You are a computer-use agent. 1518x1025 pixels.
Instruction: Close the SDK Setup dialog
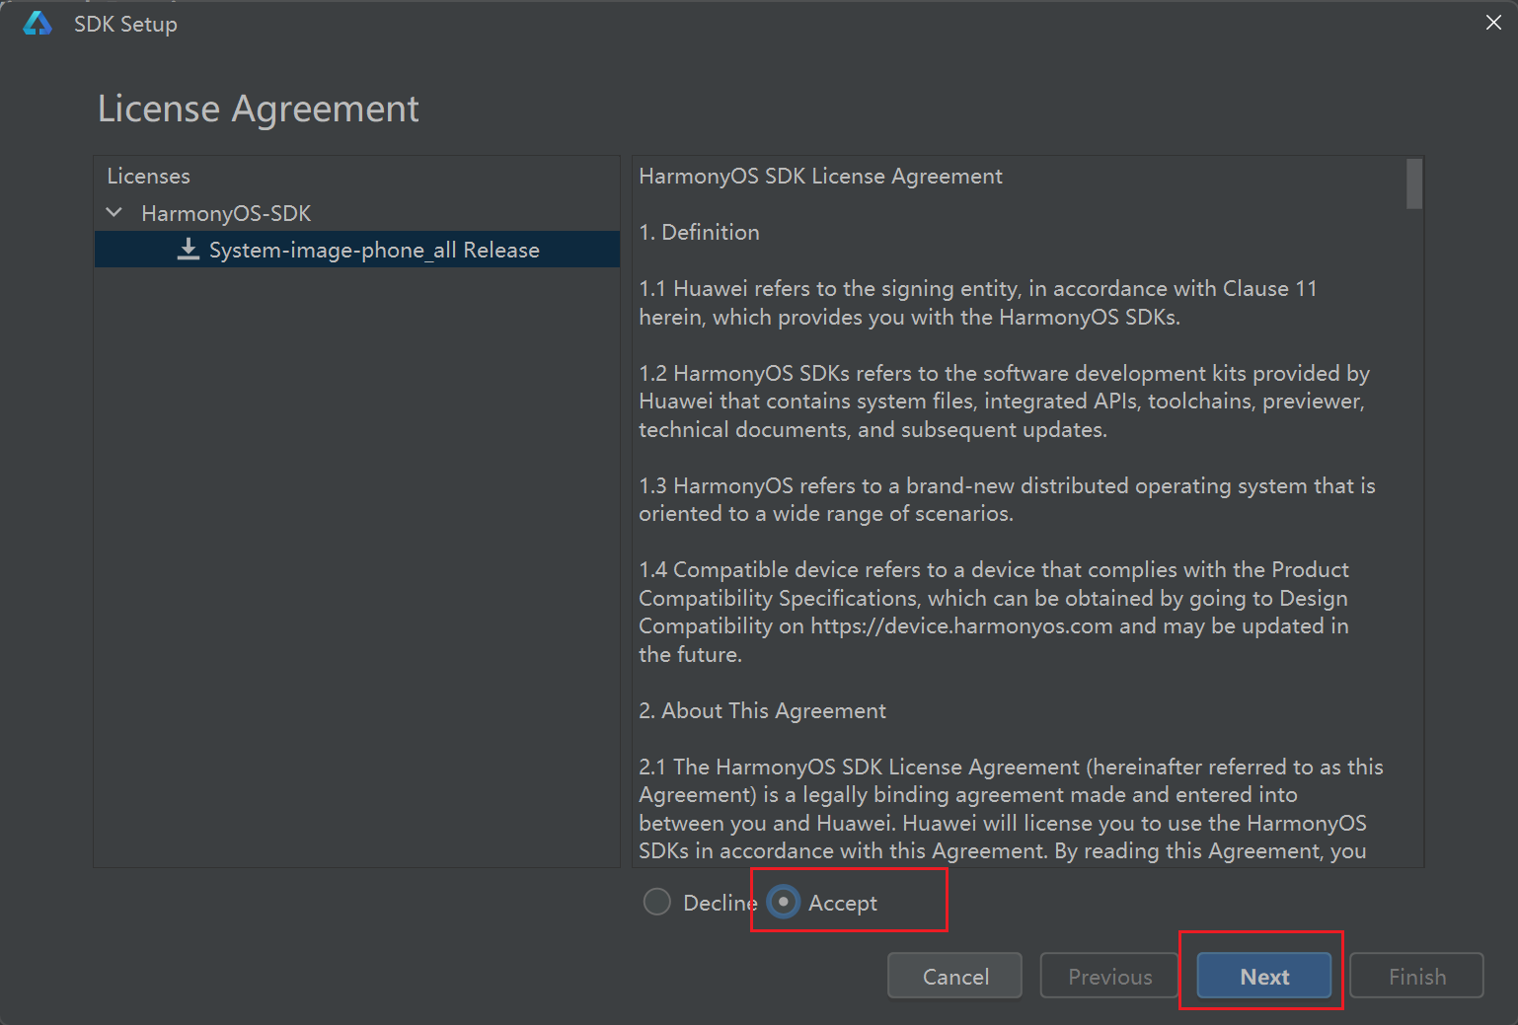[1493, 23]
